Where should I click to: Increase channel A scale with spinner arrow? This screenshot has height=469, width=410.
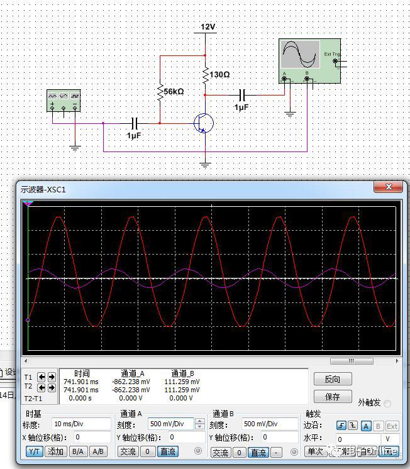pyautogui.click(x=199, y=421)
